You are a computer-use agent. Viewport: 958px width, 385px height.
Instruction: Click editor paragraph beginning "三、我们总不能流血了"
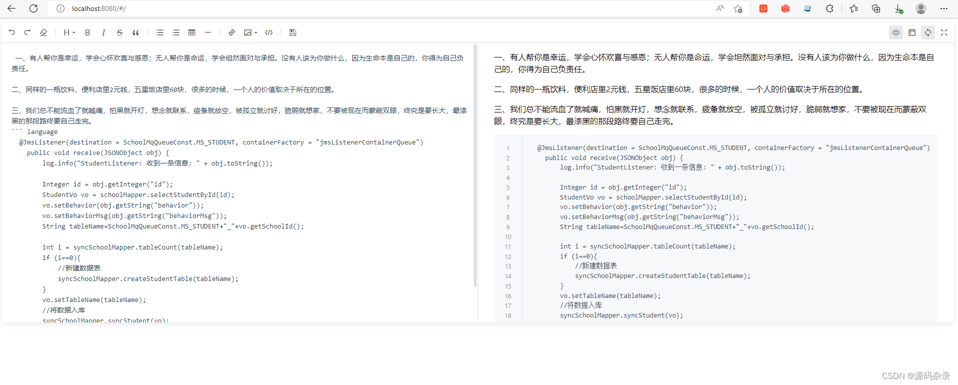(x=239, y=115)
